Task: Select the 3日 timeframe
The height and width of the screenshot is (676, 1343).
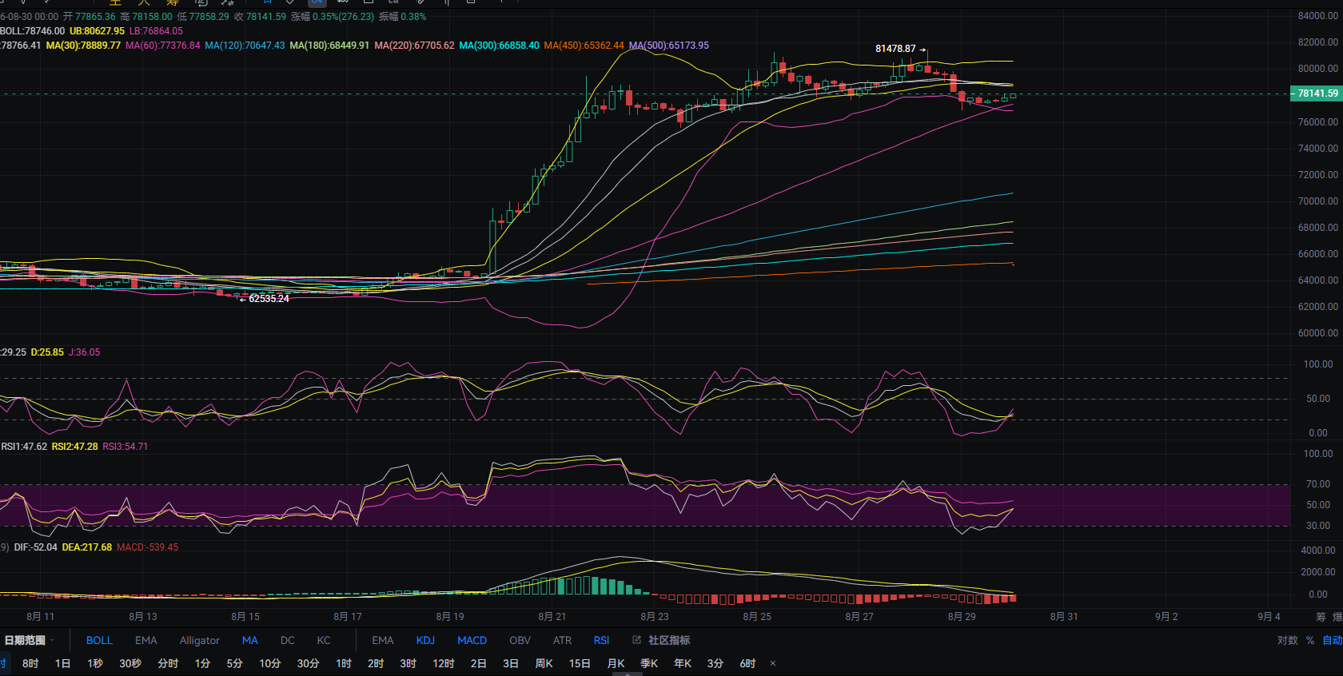Action: click(x=511, y=663)
